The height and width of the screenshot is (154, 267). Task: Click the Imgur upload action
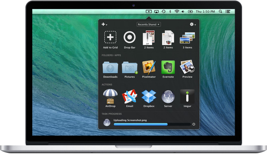click(x=187, y=96)
